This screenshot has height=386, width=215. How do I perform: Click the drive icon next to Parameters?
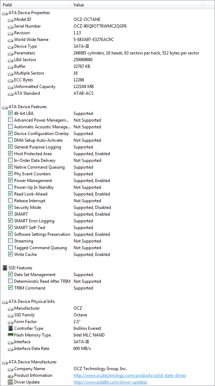(x=10, y=53)
